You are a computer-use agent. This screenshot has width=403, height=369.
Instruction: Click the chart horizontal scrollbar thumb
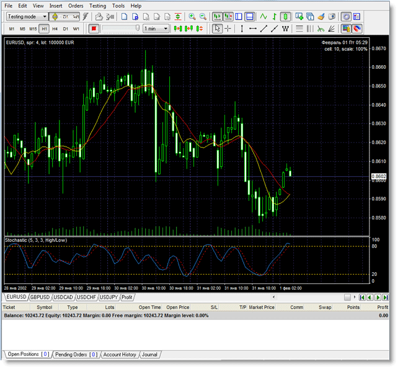[x=347, y=297]
